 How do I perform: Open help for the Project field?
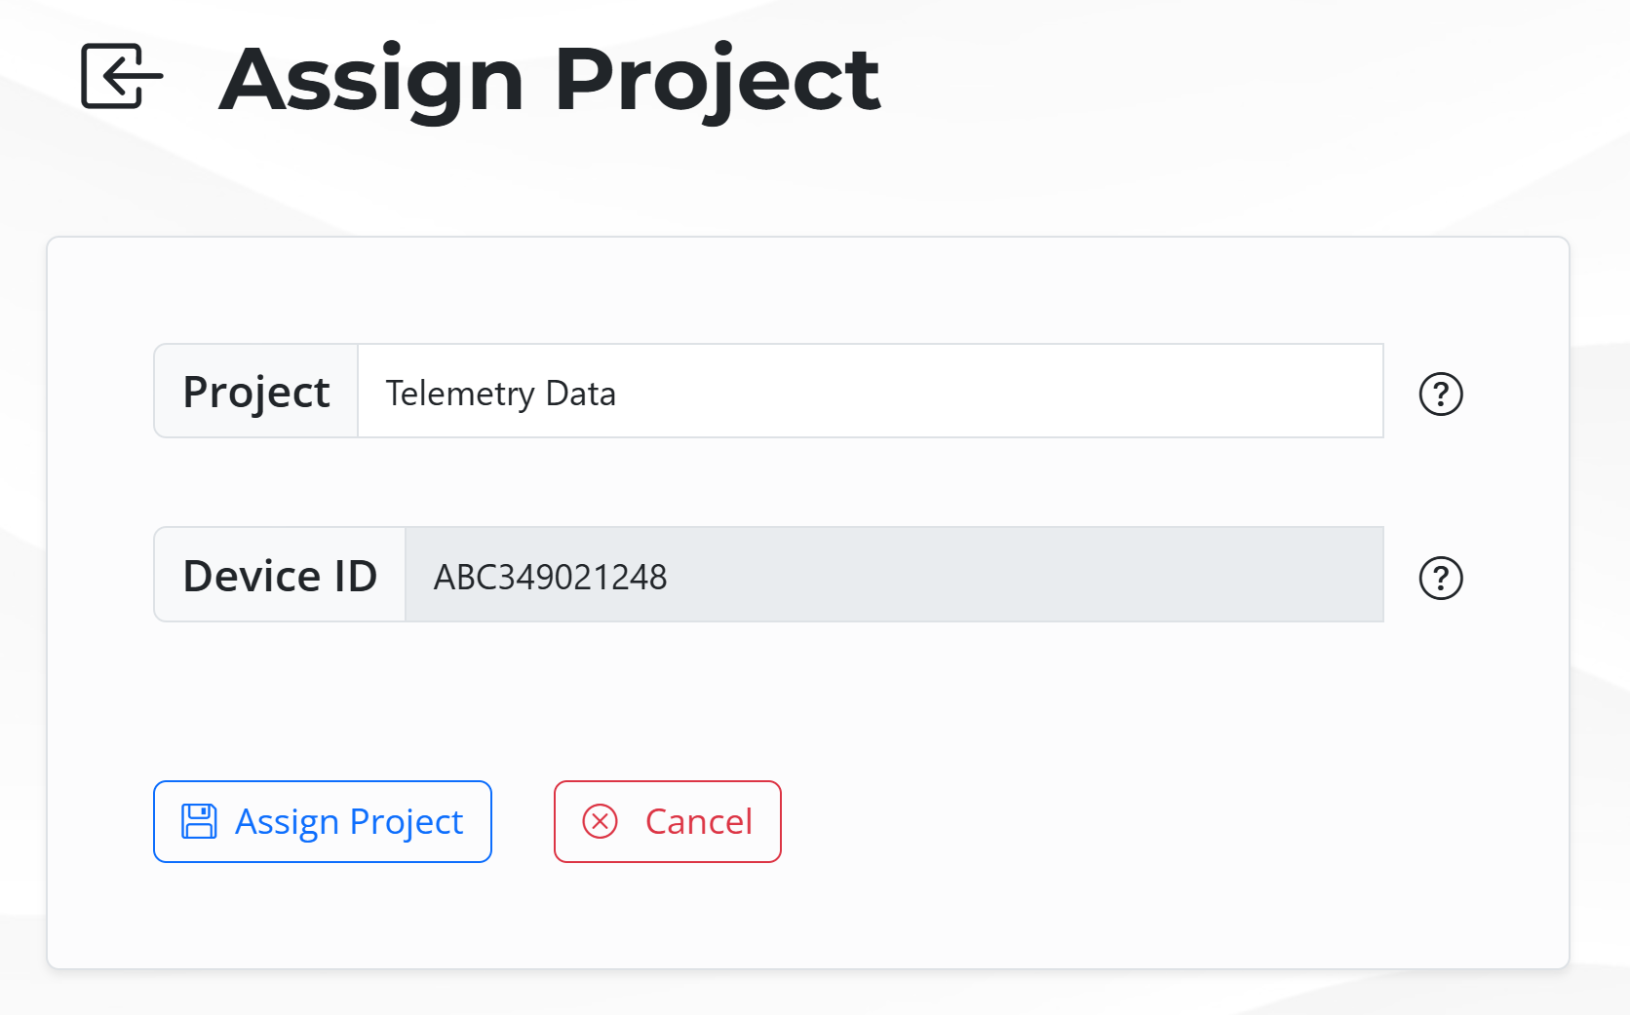pos(1440,395)
